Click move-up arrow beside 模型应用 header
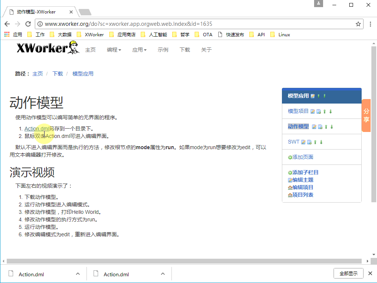Viewport: 377px width, 283px height. (319, 96)
